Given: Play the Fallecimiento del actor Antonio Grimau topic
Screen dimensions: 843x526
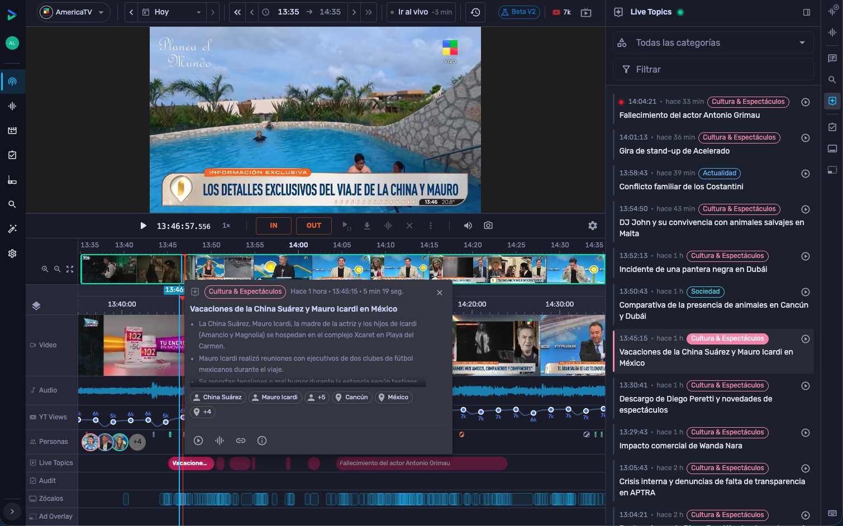Looking at the screenshot, I should 806,102.
